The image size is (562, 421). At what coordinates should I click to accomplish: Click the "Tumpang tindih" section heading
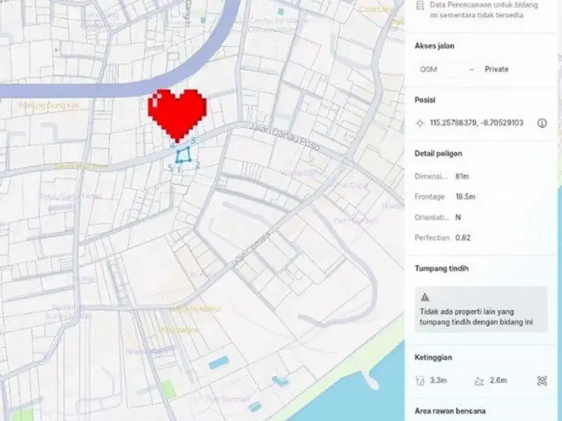tap(442, 269)
